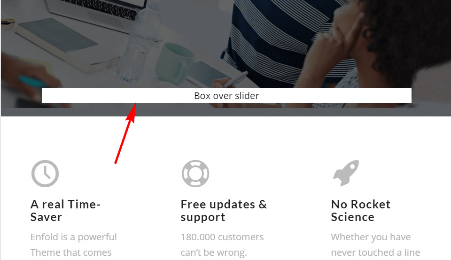451x260 pixels.
Task: Click the "Whether you have" text line
Action: 371,237
